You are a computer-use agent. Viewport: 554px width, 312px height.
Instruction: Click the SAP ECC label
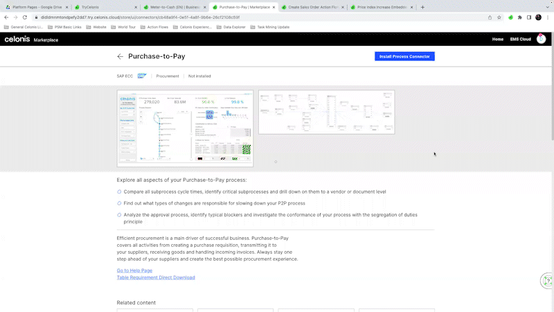pos(125,76)
